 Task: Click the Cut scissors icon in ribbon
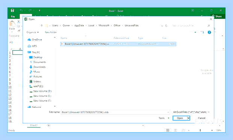coord(18,22)
